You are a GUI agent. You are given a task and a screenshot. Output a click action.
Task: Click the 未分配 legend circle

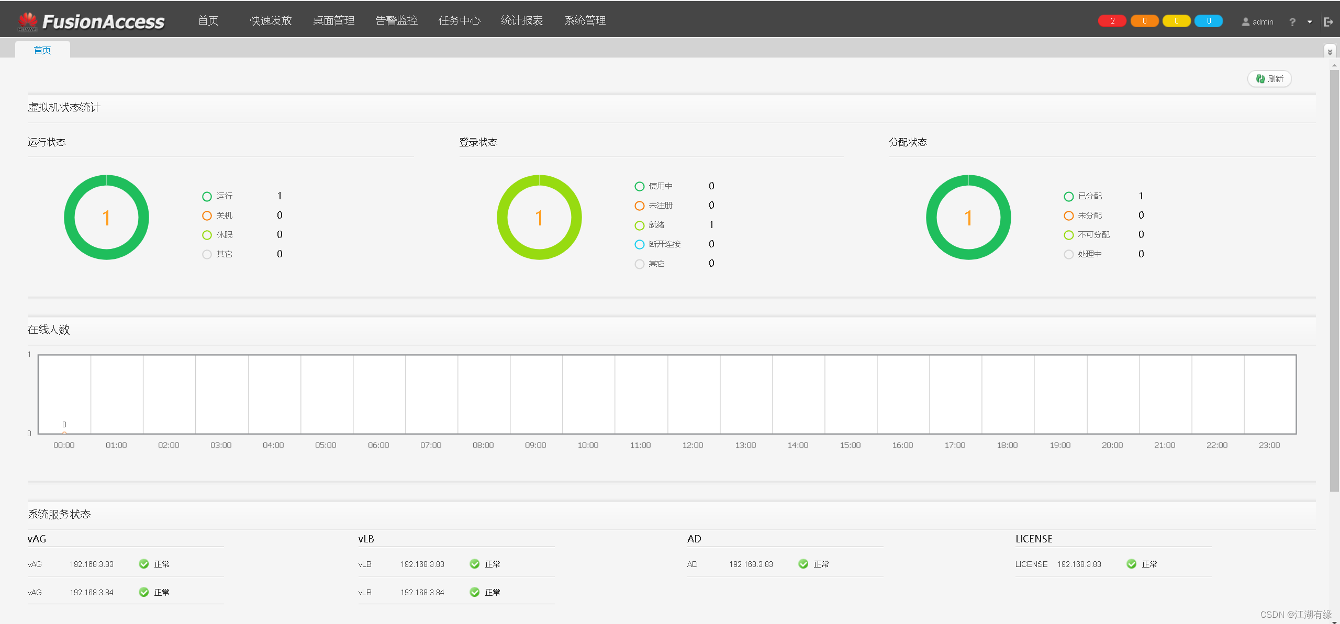click(1068, 215)
